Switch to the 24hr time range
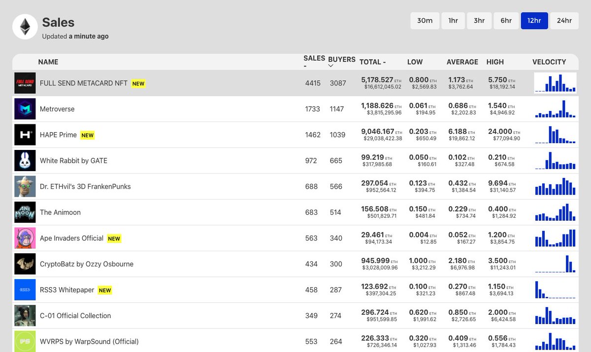 [x=564, y=21]
